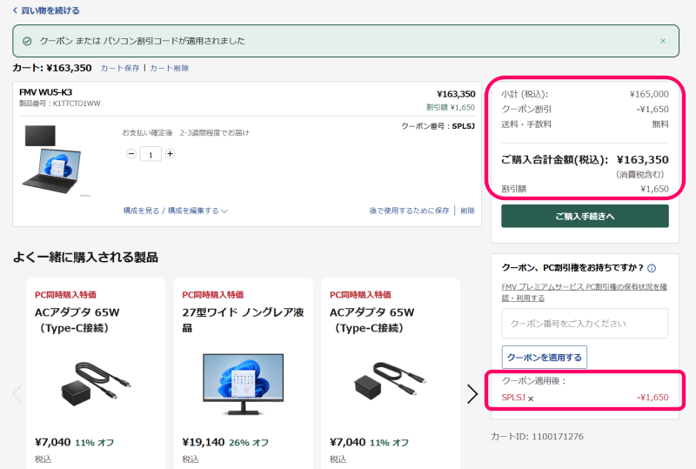Increase the quantity with the plus button
The width and height of the screenshot is (696, 469).
(170, 154)
